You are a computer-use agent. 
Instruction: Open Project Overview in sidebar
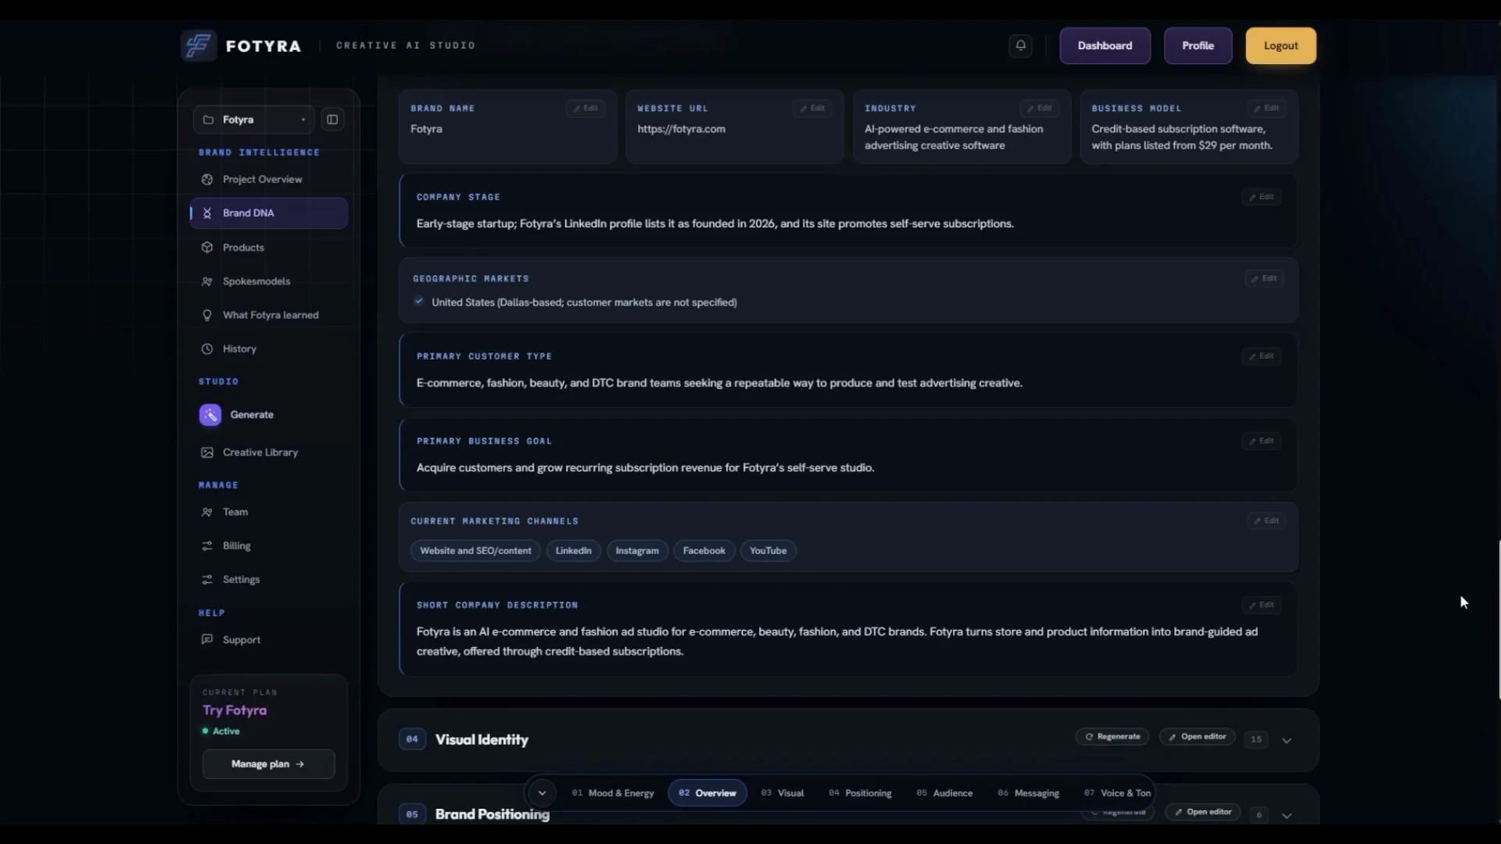click(x=269, y=180)
